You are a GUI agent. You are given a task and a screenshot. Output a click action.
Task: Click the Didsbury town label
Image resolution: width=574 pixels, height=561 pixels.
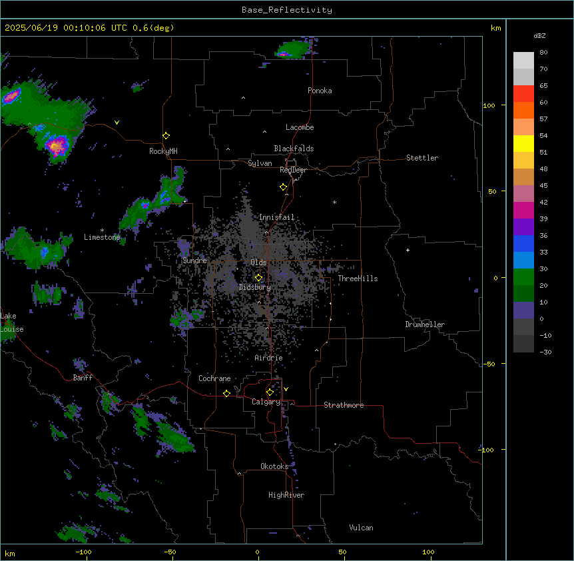click(255, 287)
